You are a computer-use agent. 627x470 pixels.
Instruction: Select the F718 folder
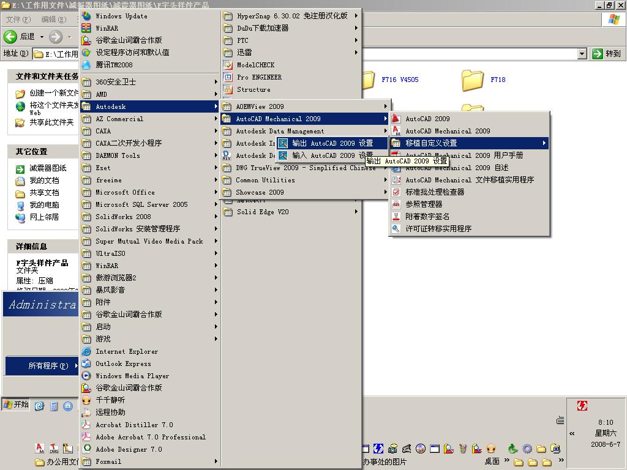pos(484,80)
